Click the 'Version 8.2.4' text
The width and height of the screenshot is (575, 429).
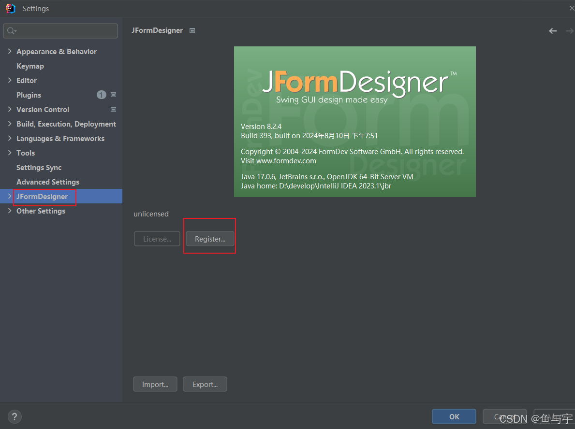[x=261, y=127]
